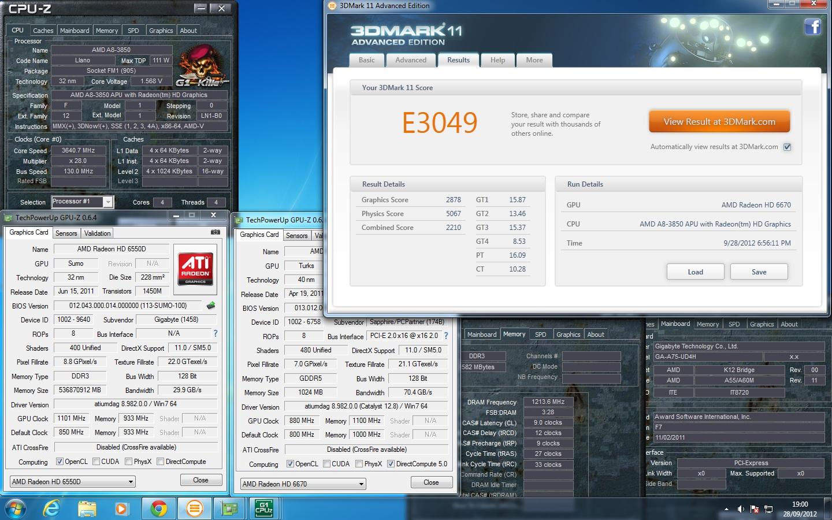Click the volume speaker icon in system tray

tap(741, 509)
